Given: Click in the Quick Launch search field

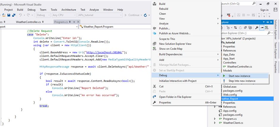Looking at the screenshot, I should (238, 3).
